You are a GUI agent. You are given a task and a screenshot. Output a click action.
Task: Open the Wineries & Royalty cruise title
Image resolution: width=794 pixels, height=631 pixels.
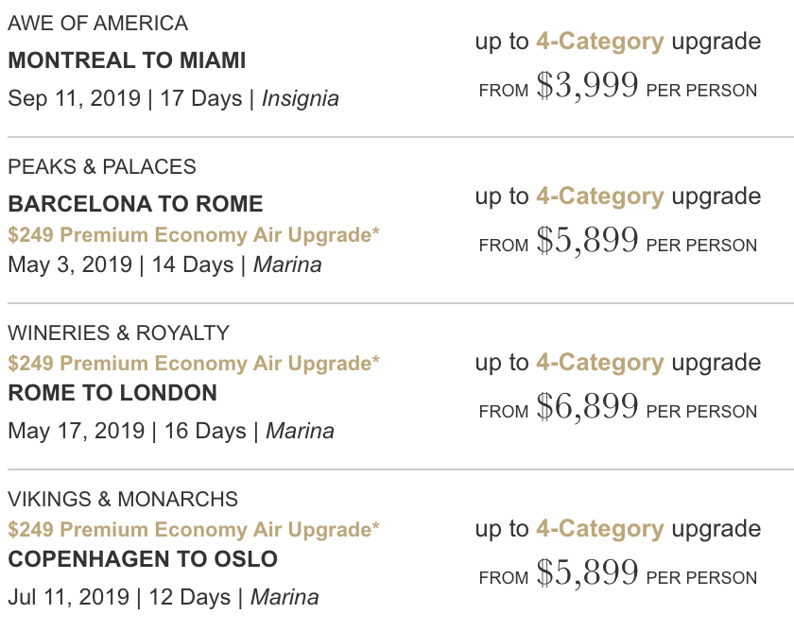[118, 333]
